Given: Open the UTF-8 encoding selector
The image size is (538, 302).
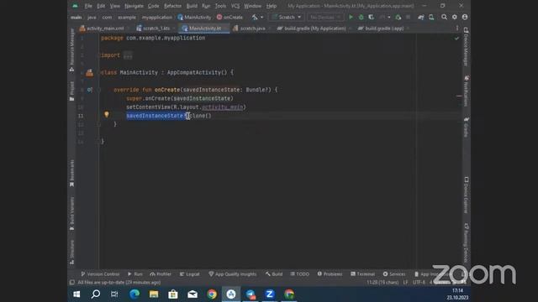Looking at the screenshot, I should (419, 283).
